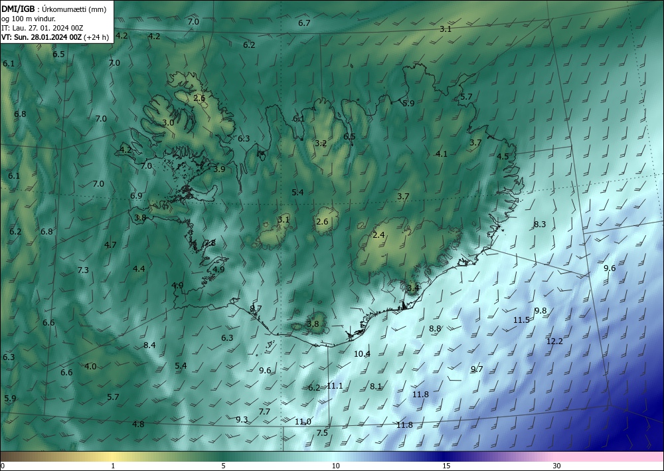
Task: Click the 4.4 value on the map
Action: coord(139,269)
